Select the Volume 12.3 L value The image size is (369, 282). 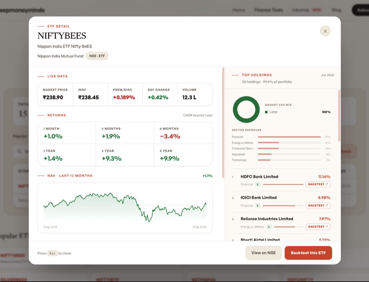[189, 98]
